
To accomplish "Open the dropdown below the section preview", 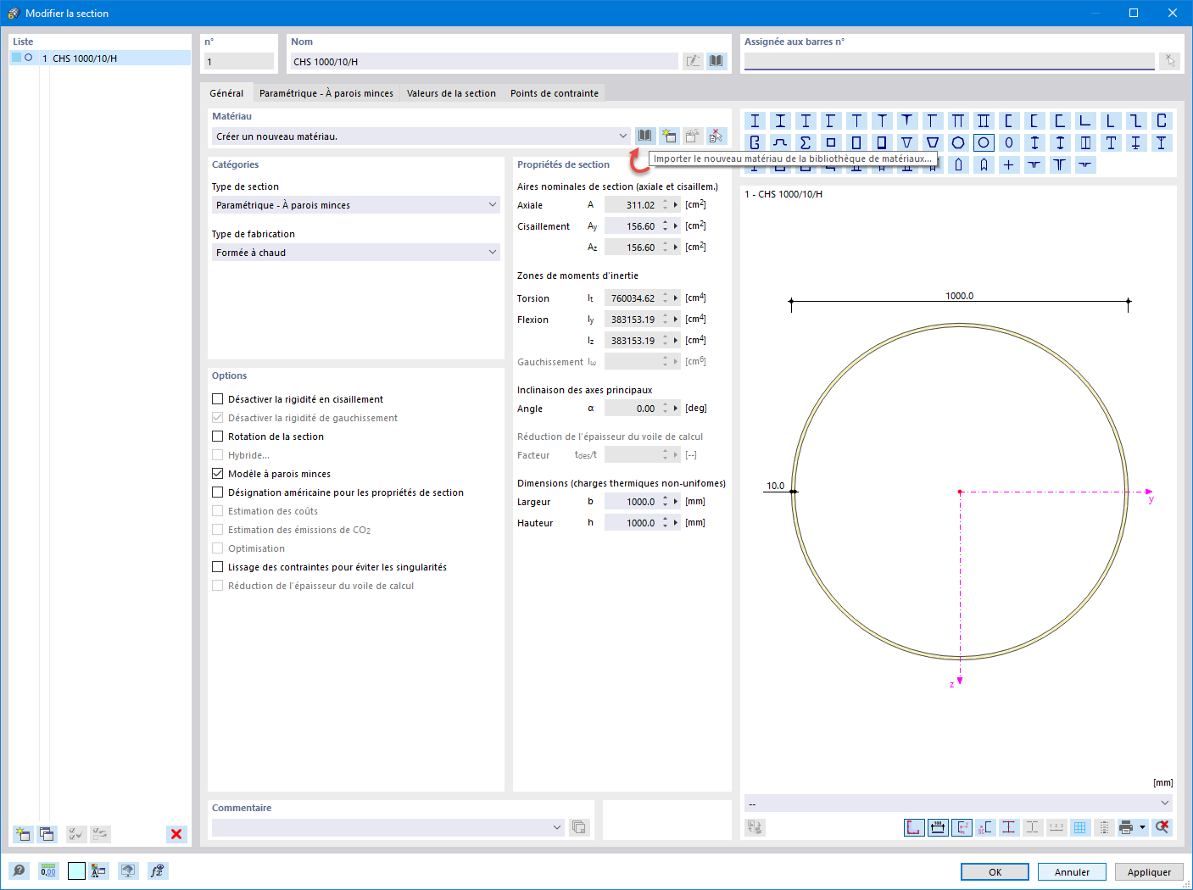I will pos(1164,803).
